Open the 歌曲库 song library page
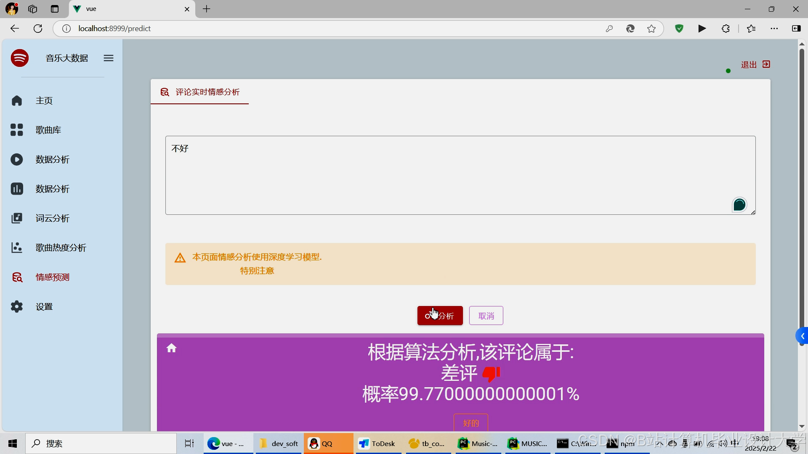Screen dimensions: 808x454 coord(48,130)
